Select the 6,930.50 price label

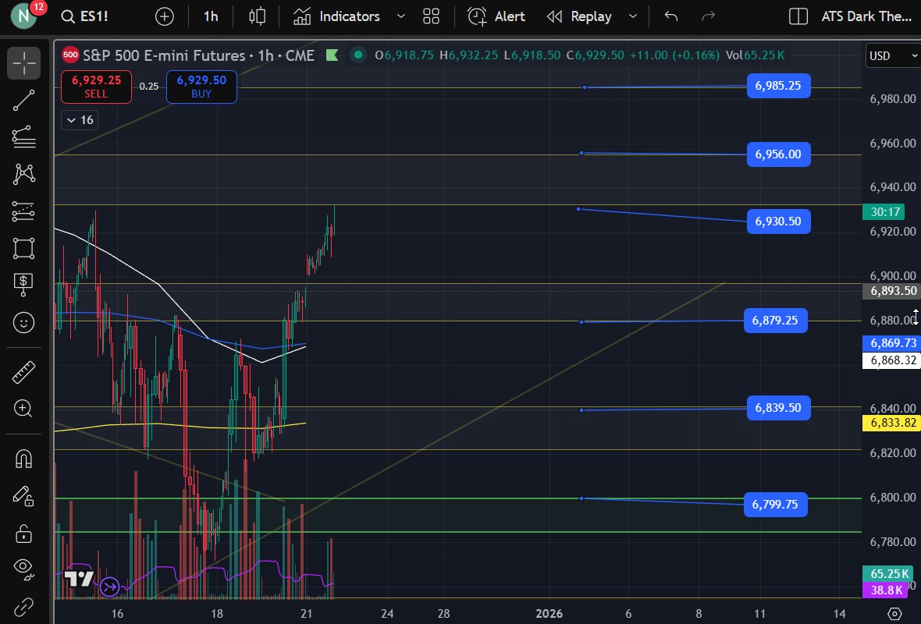[778, 222]
